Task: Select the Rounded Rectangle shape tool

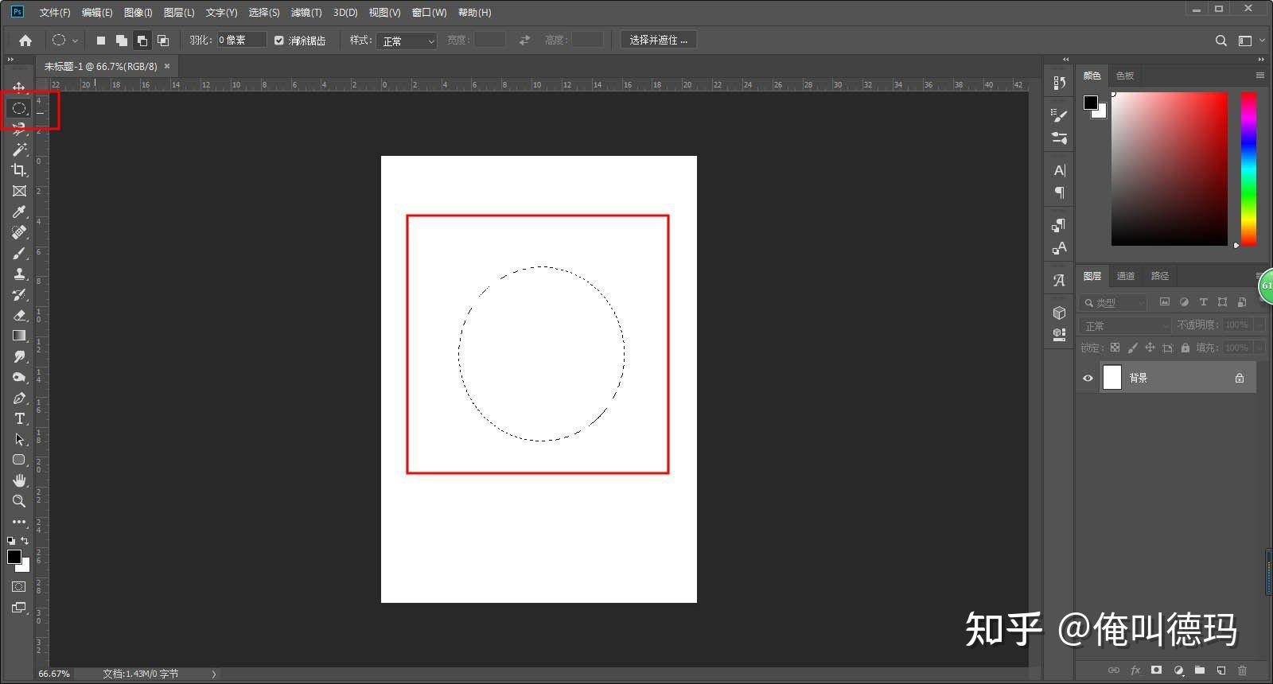Action: point(19,460)
